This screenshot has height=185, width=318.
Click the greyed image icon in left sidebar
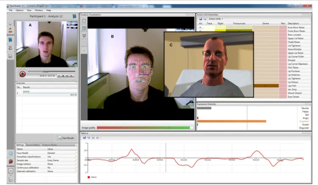(x=10, y=56)
